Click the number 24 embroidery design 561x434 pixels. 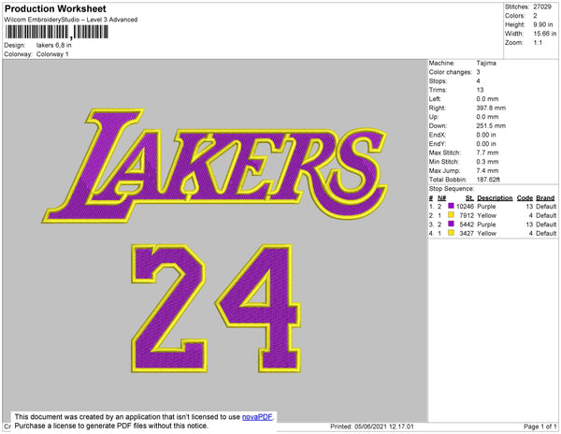click(216, 308)
